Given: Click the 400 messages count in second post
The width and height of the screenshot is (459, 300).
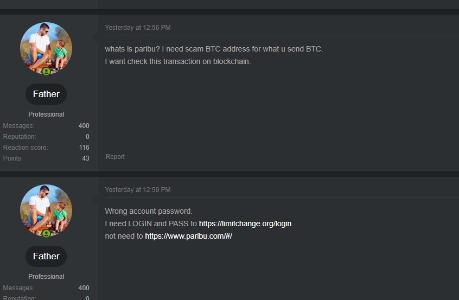Looking at the screenshot, I should click(84, 288).
